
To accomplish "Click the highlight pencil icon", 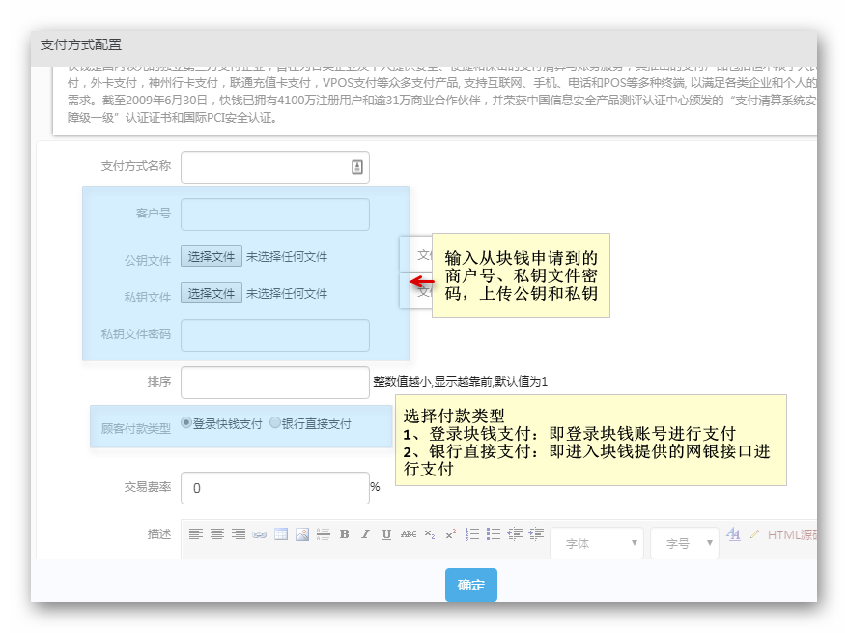I will pos(754,534).
